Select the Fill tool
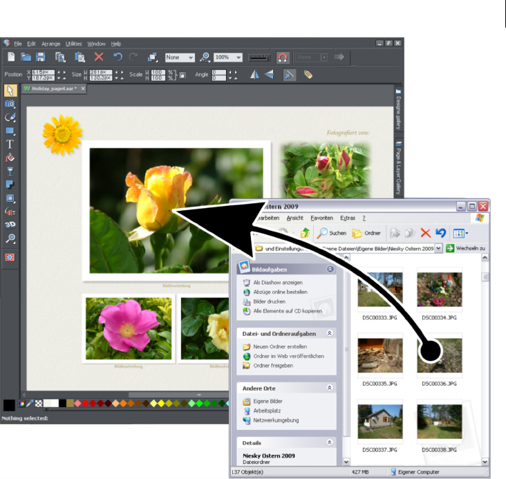506x479 pixels. coord(10,158)
